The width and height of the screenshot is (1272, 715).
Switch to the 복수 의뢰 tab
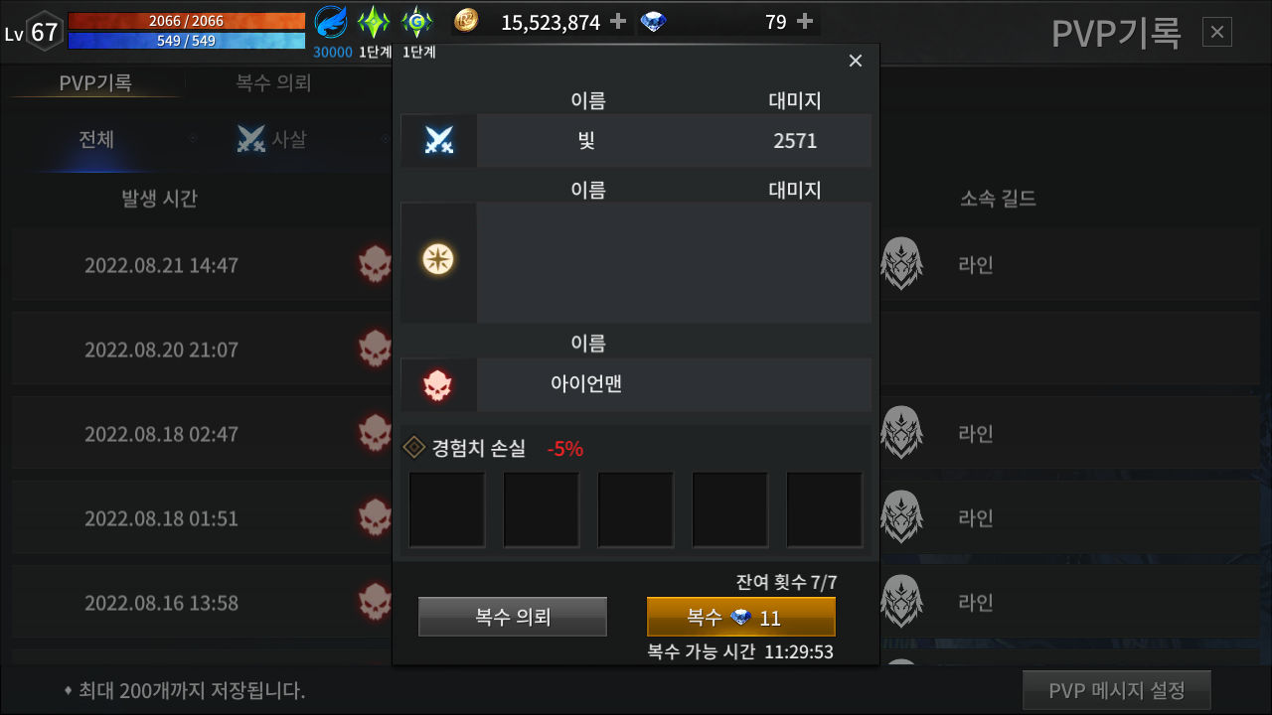tap(273, 83)
